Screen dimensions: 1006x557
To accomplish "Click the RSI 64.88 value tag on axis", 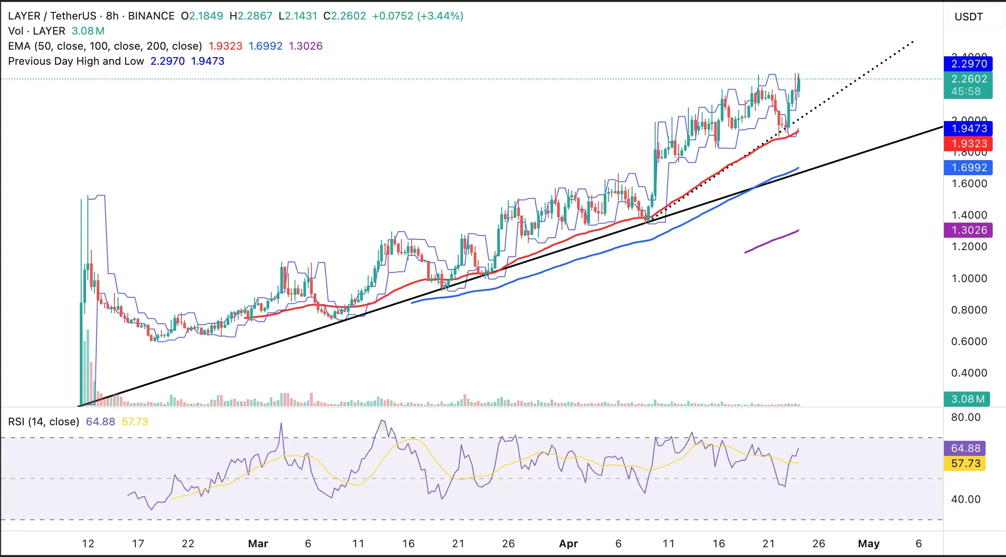I will (965, 448).
